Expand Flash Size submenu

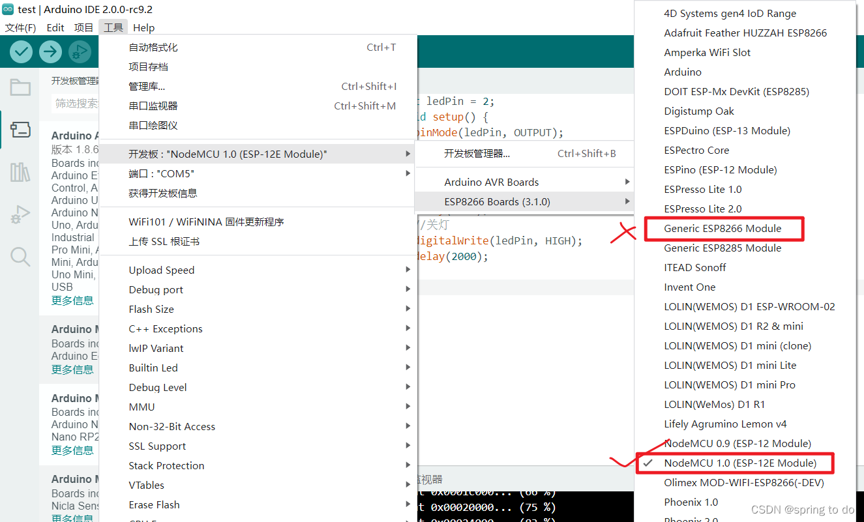coord(258,310)
